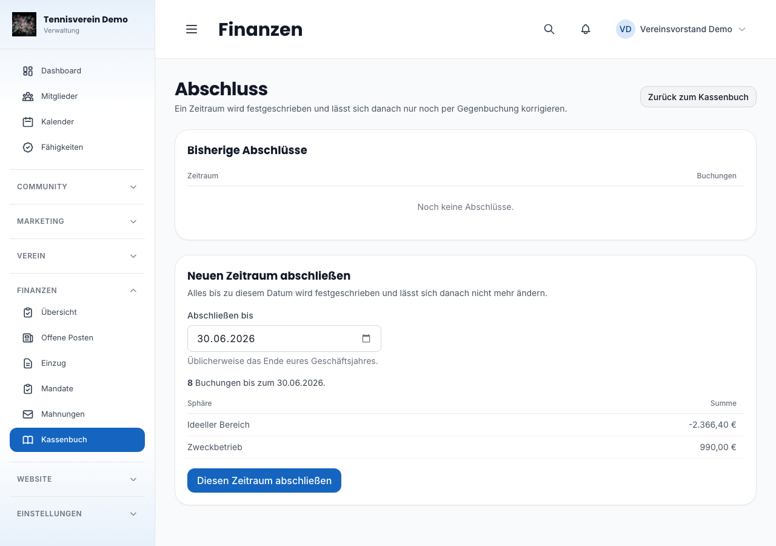Expand the Marketing section
The image size is (776, 546).
coord(77,221)
